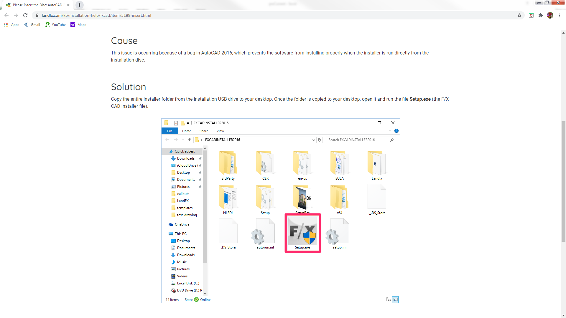Screen dimensions: 566x318
Task: Open the Apps bookmark shortcut
Action: pyautogui.click(x=12, y=25)
